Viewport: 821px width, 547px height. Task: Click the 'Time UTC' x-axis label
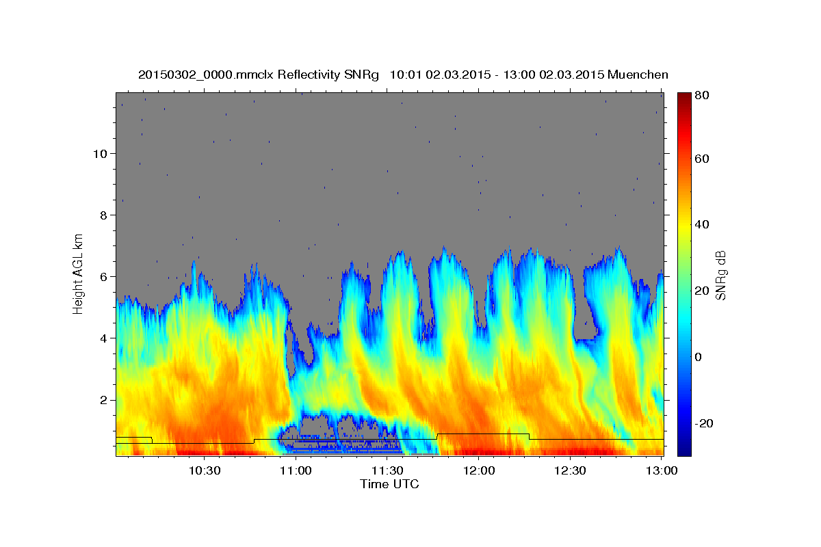pos(389,484)
